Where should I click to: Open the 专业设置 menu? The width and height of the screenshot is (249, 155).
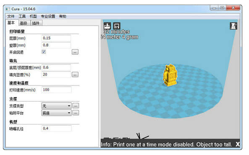pyautogui.click(x=48, y=16)
